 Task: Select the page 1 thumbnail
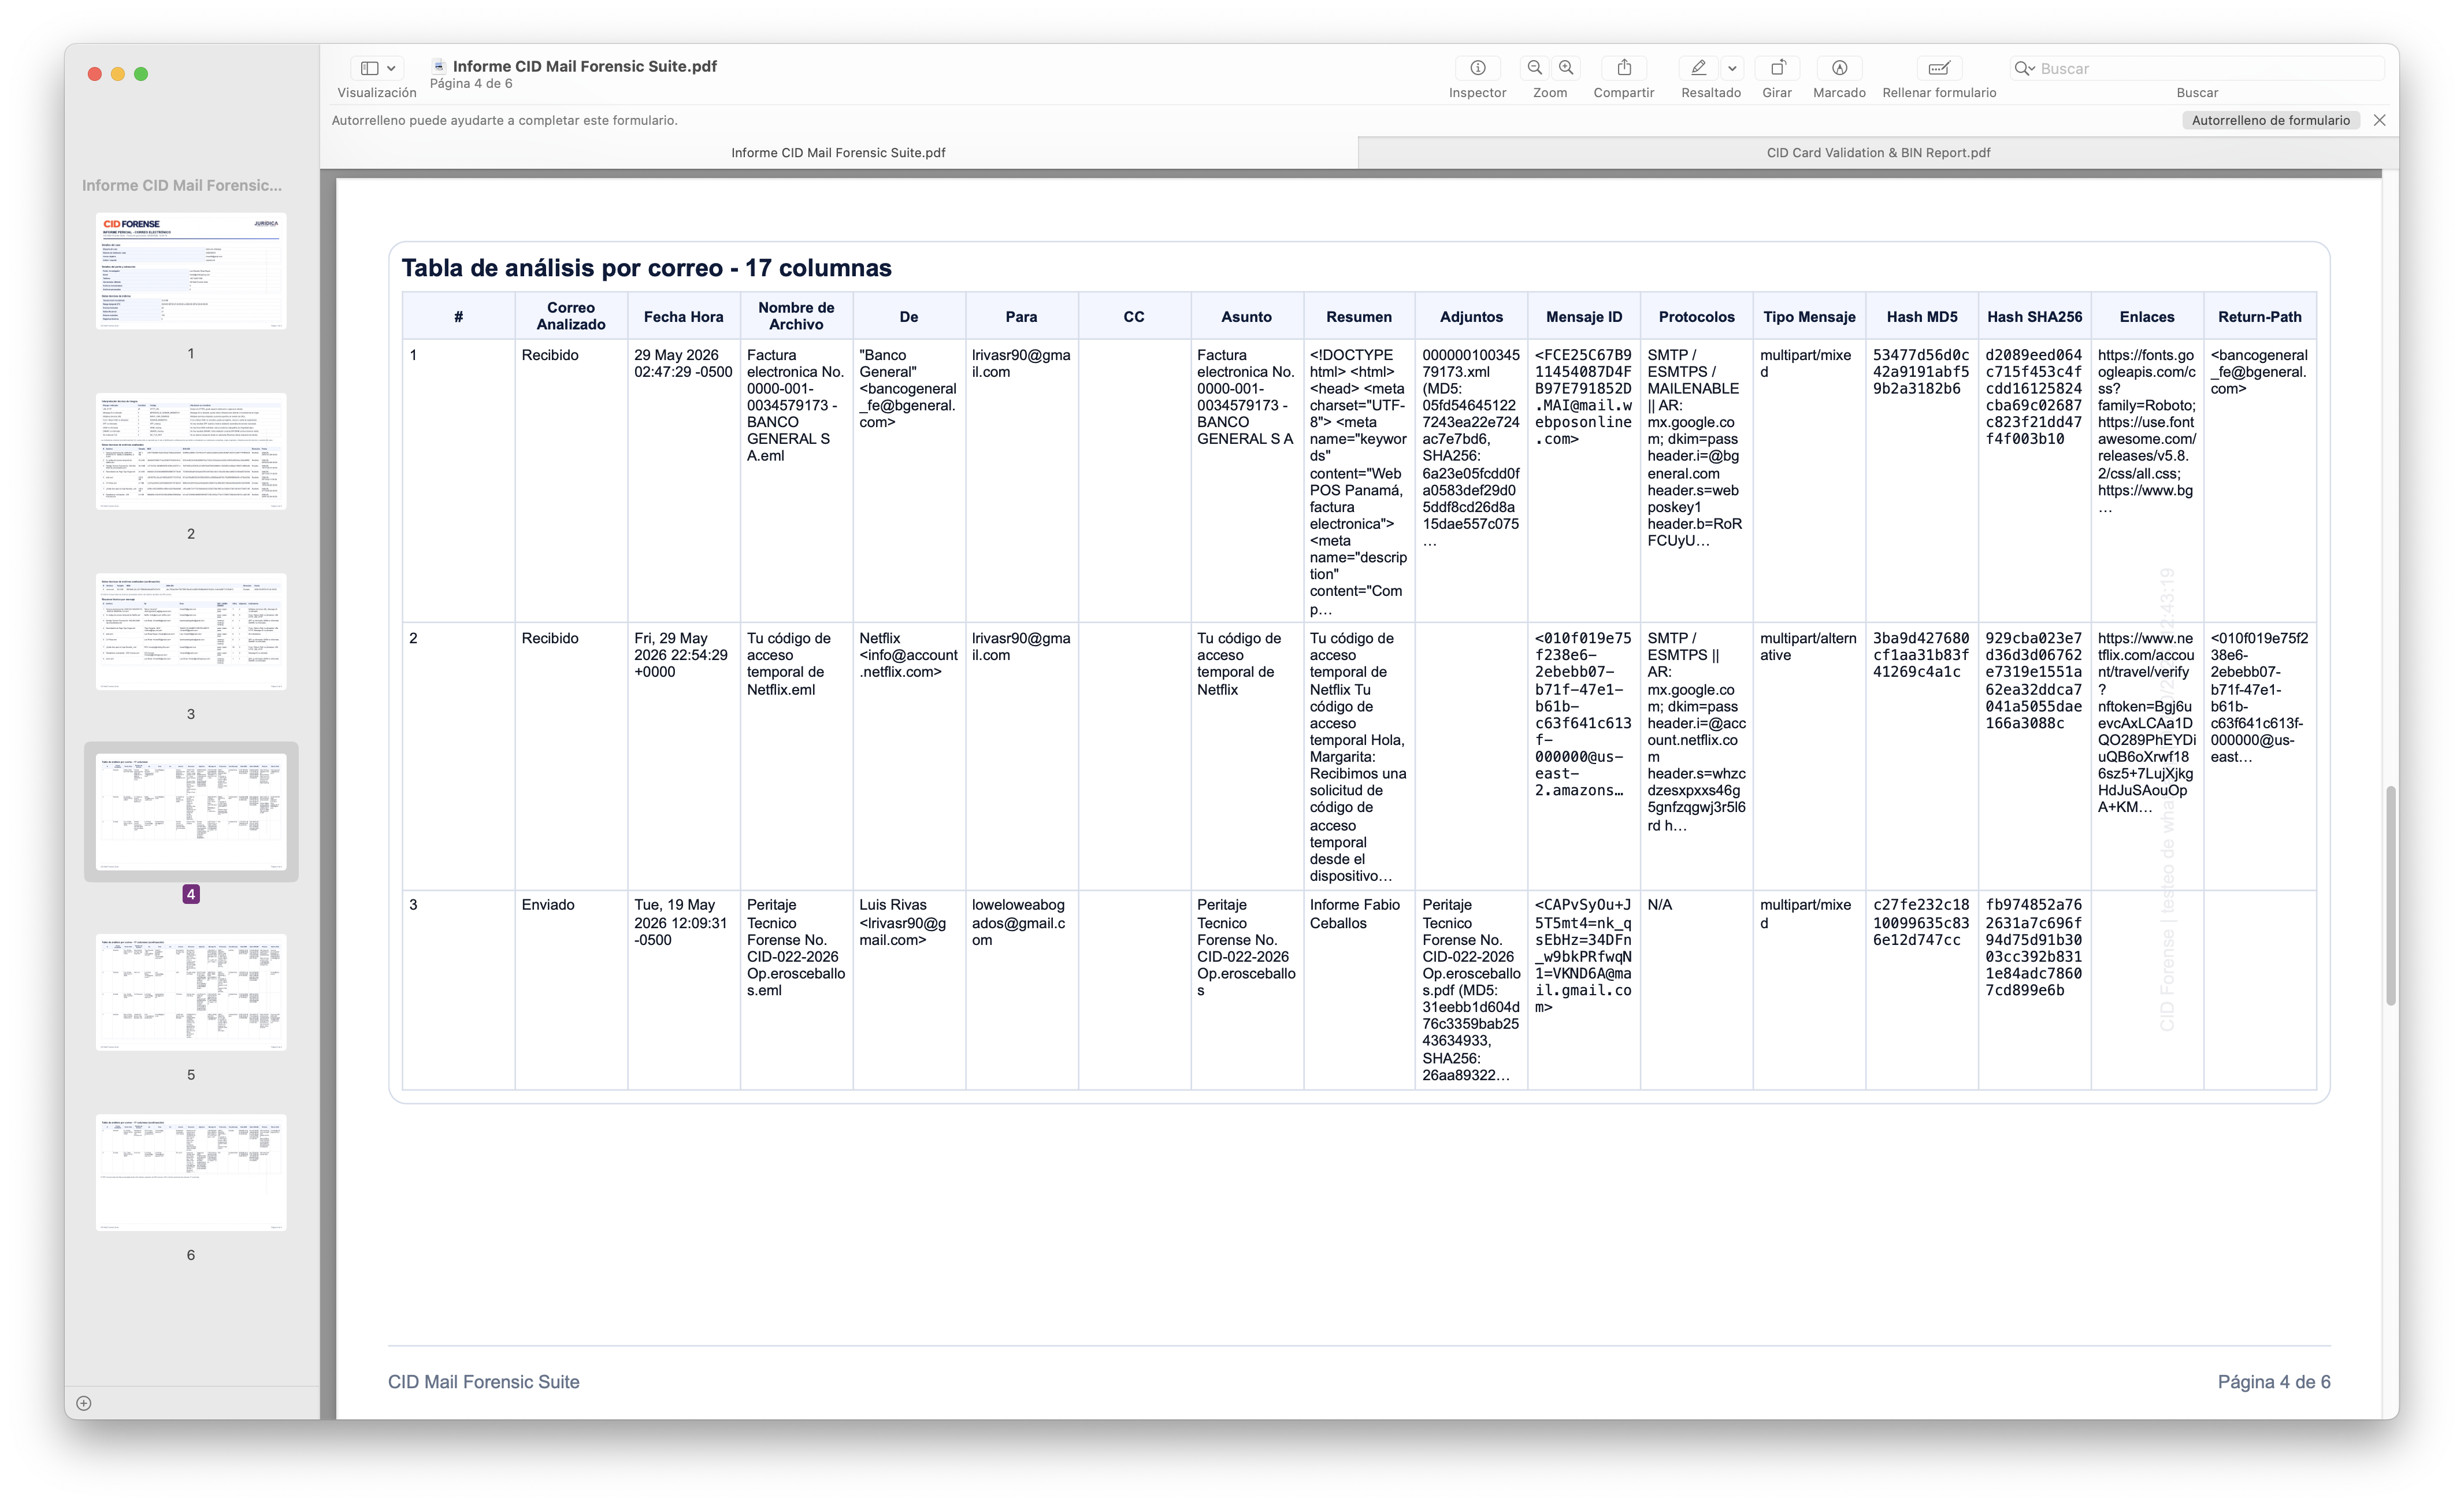191,270
